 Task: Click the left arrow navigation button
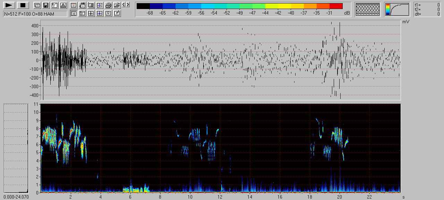(x=124, y=5)
